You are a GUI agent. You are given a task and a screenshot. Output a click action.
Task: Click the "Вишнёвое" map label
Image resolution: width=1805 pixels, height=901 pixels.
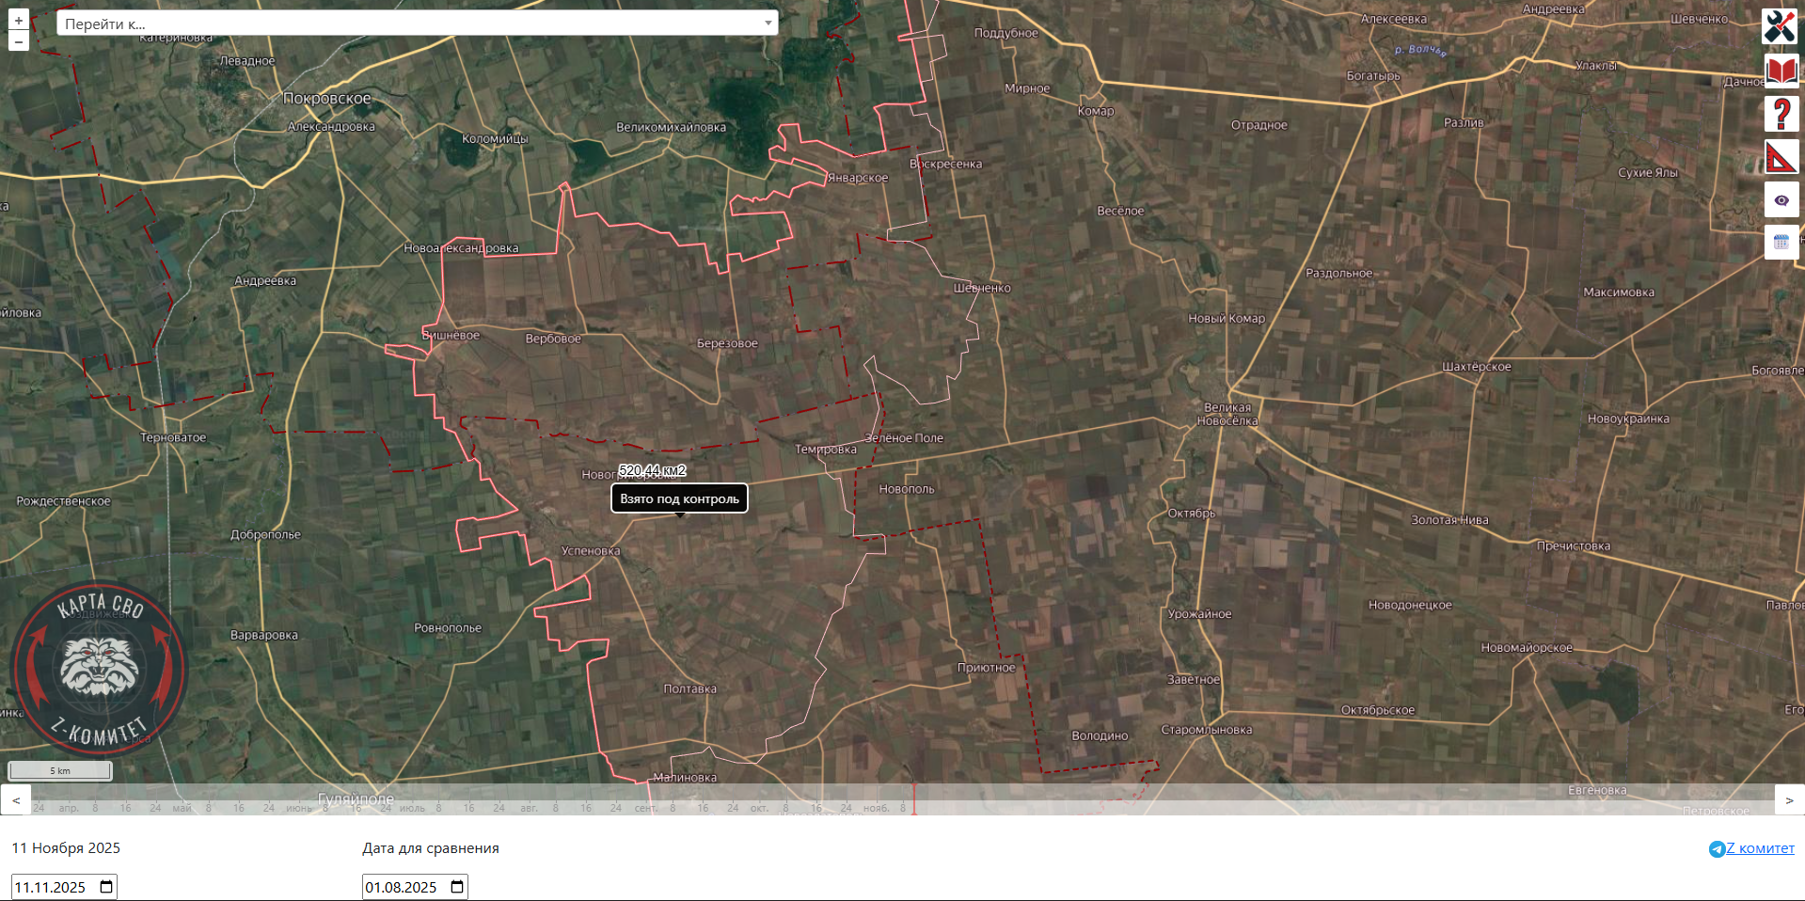[451, 335]
